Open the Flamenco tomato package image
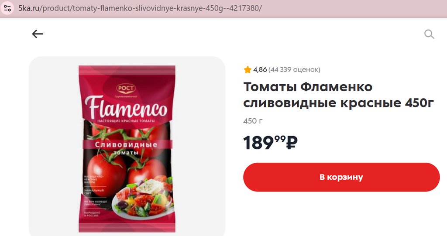Screen dimensions: 447x236 [x=127, y=149]
